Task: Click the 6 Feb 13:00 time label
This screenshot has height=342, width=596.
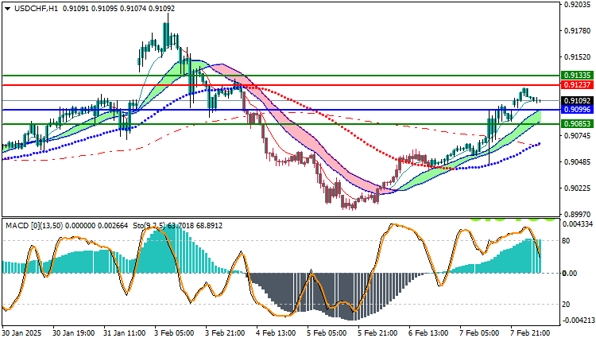Action: [x=429, y=333]
